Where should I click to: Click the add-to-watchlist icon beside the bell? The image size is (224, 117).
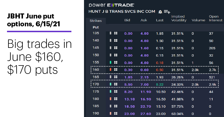tap(167, 12)
